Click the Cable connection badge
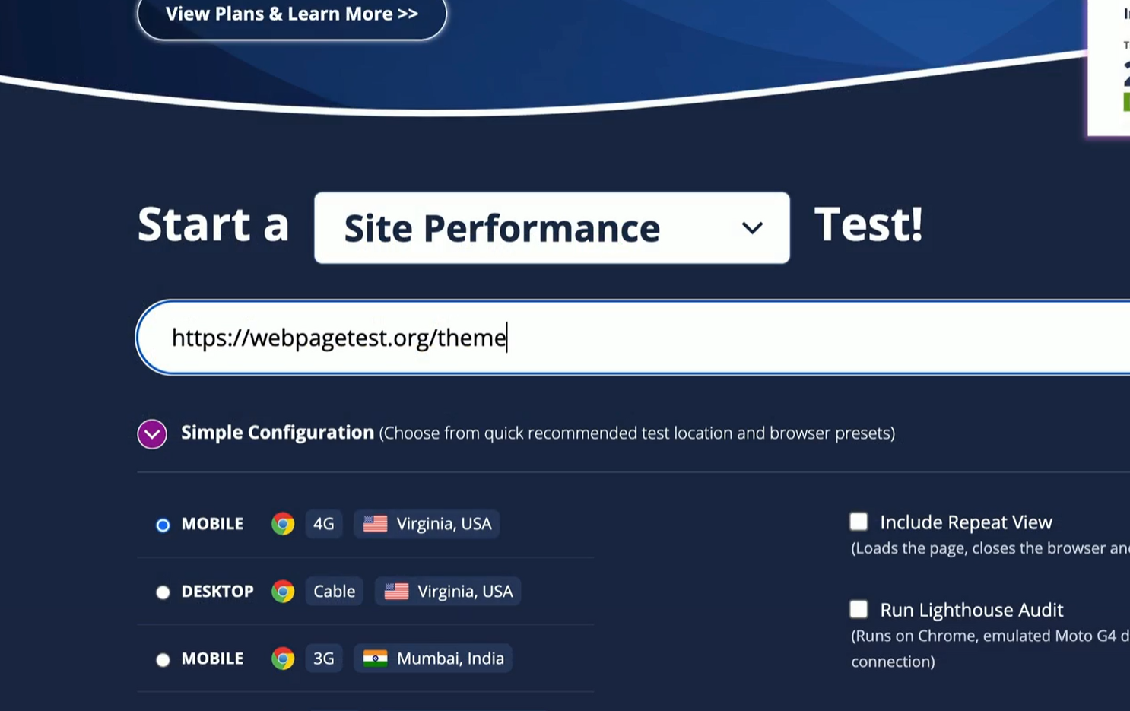Image resolution: width=1130 pixels, height=711 pixels. 334,591
